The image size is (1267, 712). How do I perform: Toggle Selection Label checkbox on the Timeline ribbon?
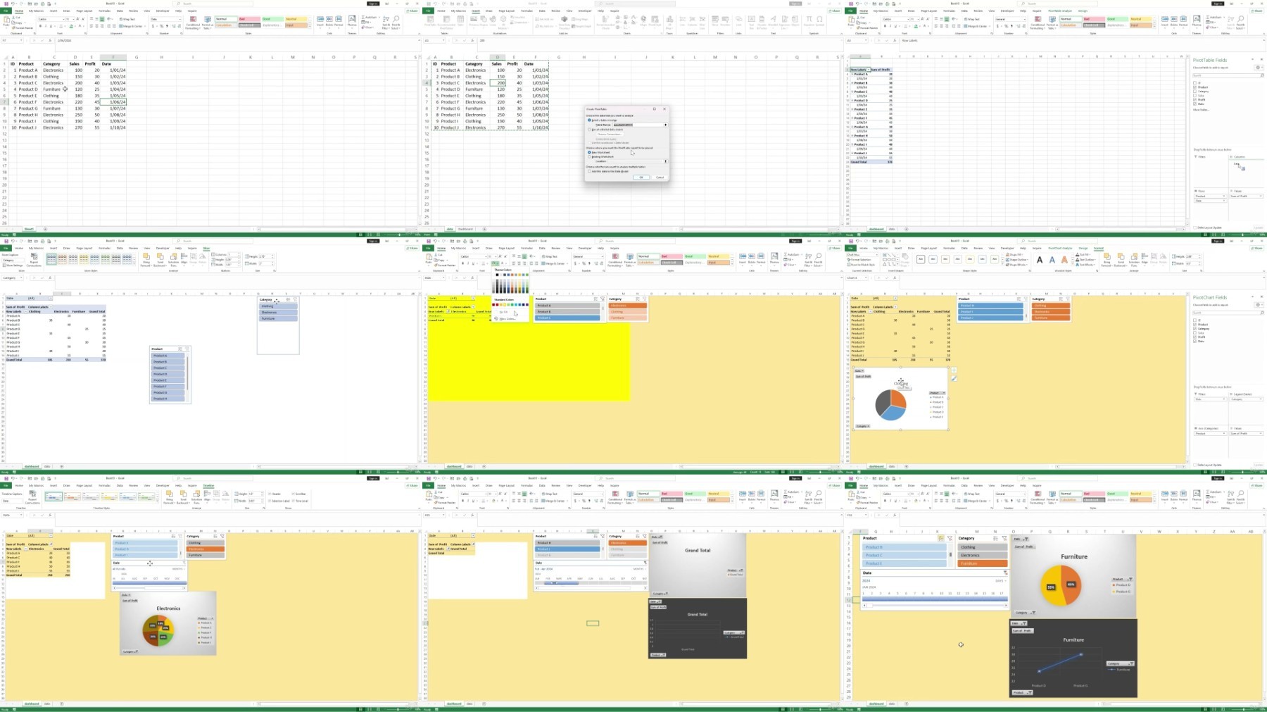[x=270, y=501]
